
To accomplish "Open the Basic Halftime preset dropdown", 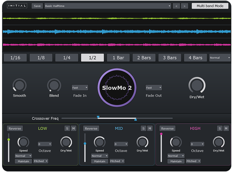I will click(x=108, y=6).
